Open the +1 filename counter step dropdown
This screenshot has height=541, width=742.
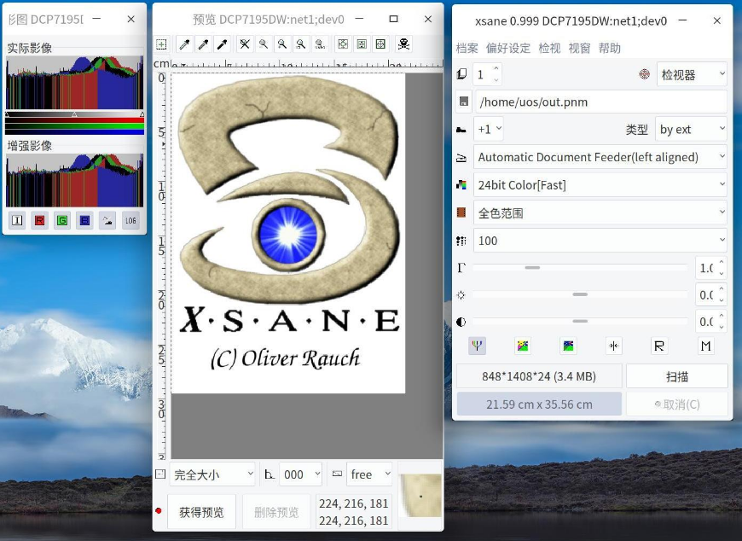489,129
